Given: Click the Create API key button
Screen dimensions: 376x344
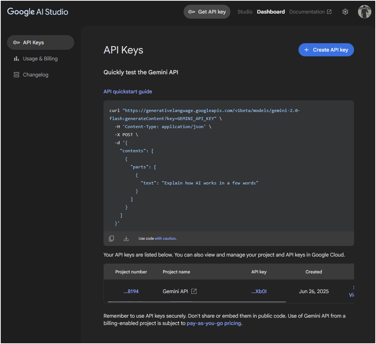Looking at the screenshot, I should pyautogui.click(x=326, y=50).
